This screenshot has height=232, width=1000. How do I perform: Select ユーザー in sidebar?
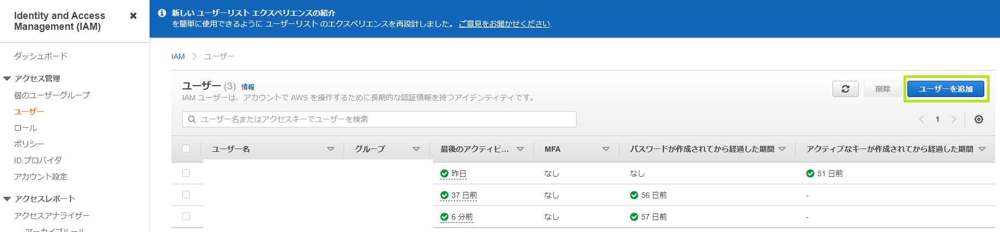[x=29, y=111]
